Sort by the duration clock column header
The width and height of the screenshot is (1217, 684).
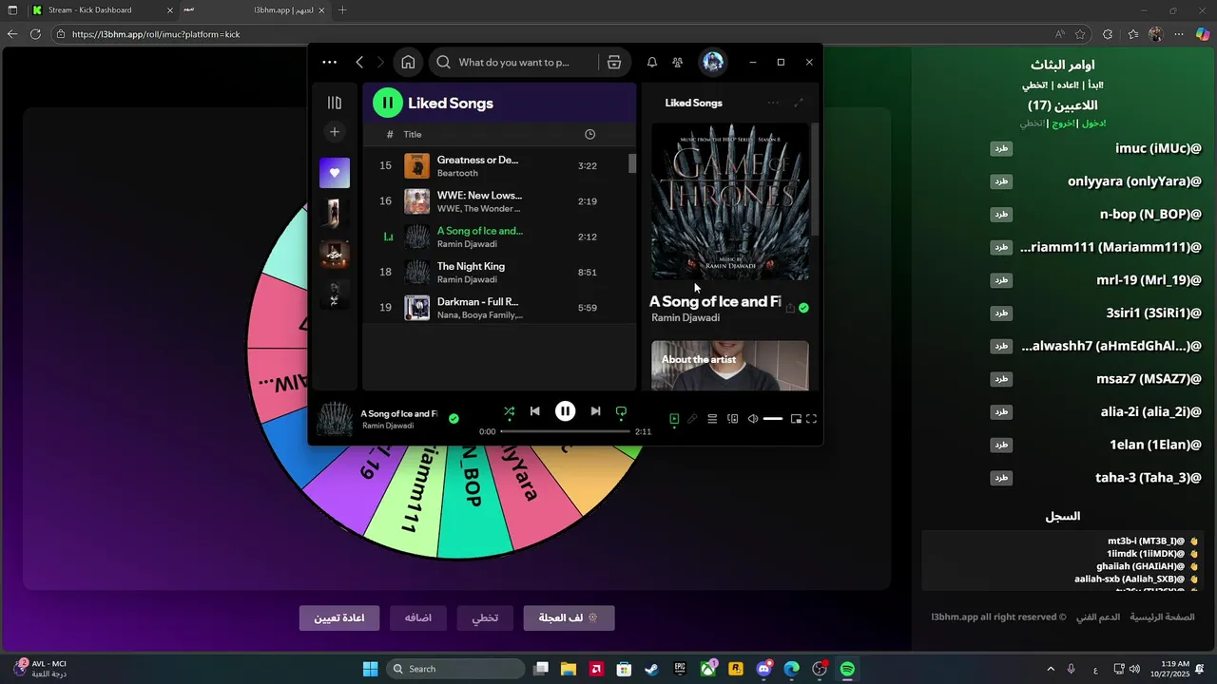click(589, 134)
